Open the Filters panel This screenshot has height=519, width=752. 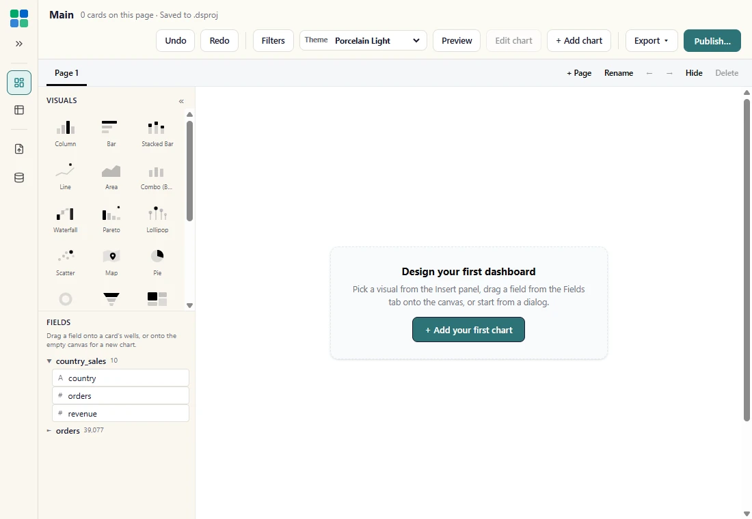click(x=273, y=41)
